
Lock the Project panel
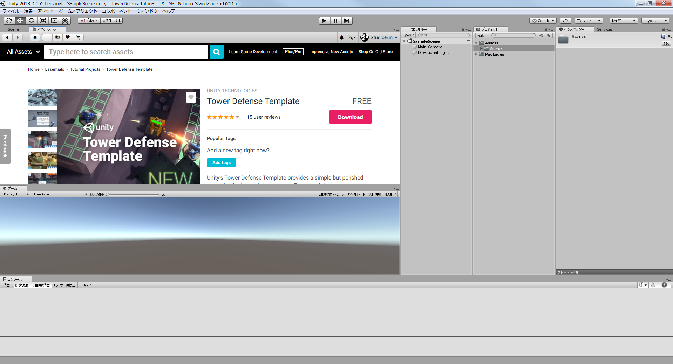546,30
